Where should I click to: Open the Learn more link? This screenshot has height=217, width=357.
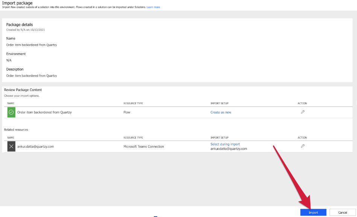click(x=153, y=7)
